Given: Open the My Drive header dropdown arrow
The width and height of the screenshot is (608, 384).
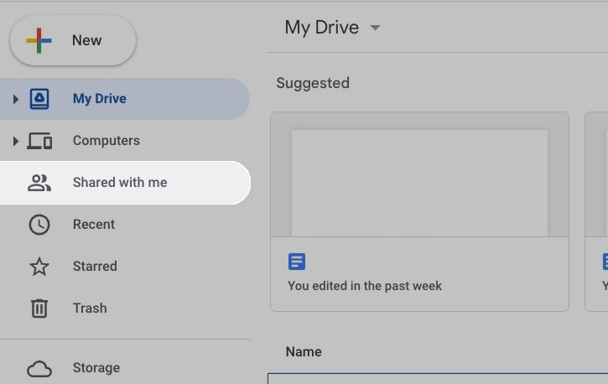Looking at the screenshot, I should [x=375, y=28].
